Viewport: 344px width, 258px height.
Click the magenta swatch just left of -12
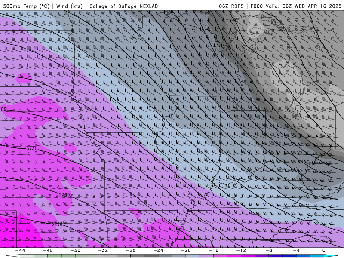tap(234, 256)
